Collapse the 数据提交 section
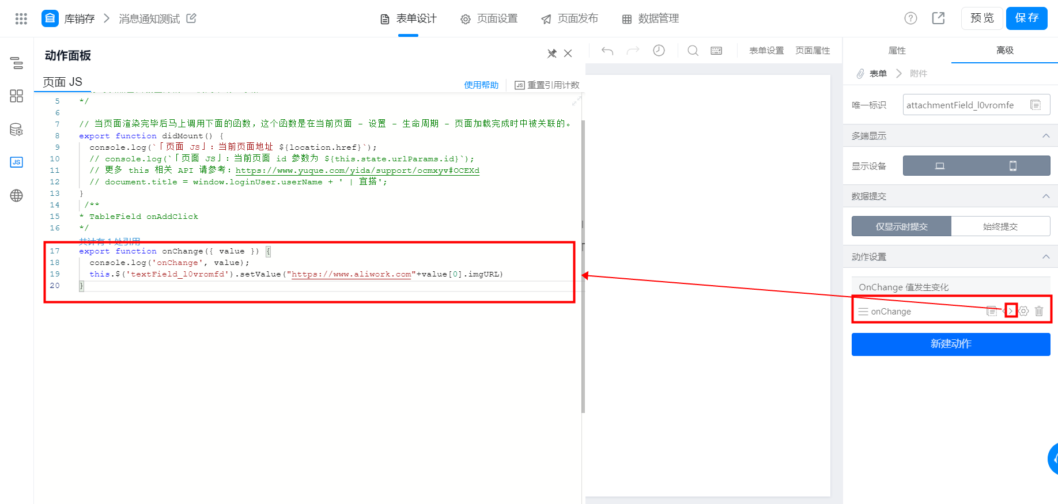 pyautogui.click(x=1046, y=196)
